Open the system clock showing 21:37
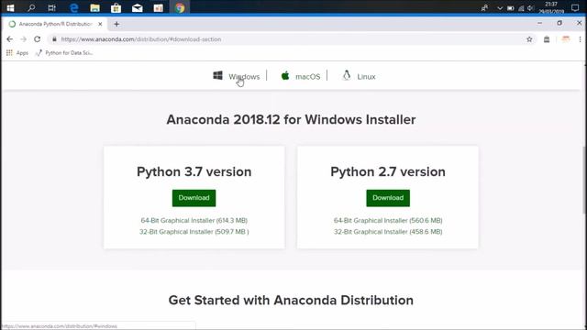 pyautogui.click(x=551, y=7)
